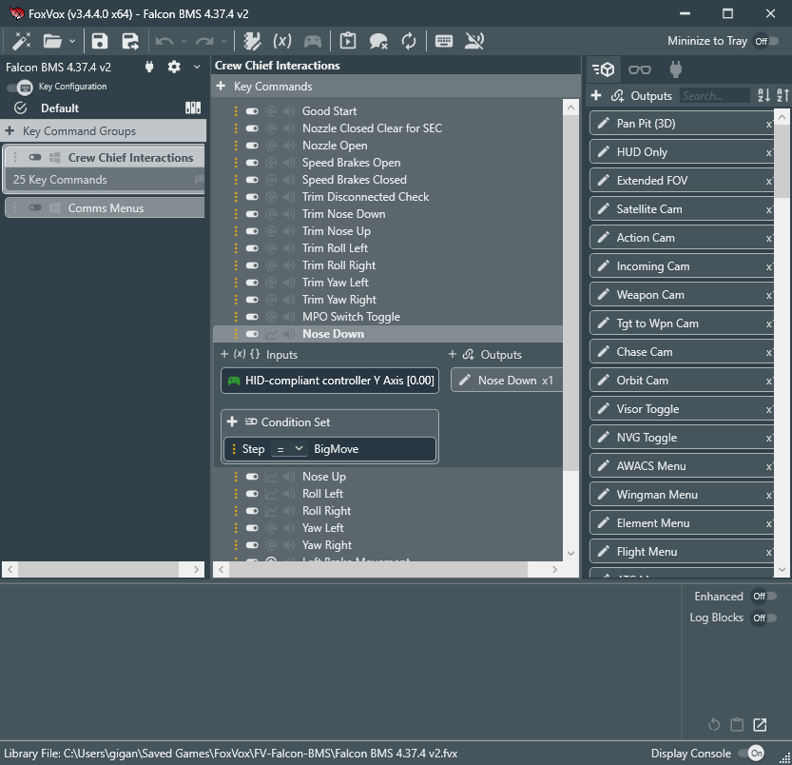Open the variables (x) toolbar icon
The height and width of the screenshot is (765, 792).
(281, 41)
